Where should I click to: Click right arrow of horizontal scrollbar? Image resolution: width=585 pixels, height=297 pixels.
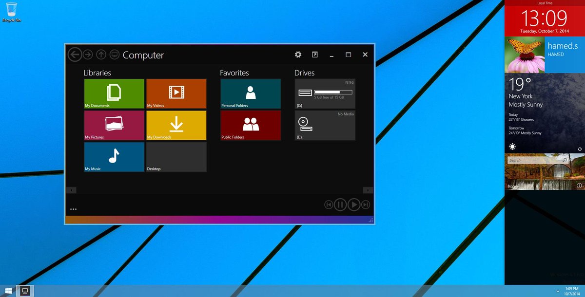(x=368, y=190)
